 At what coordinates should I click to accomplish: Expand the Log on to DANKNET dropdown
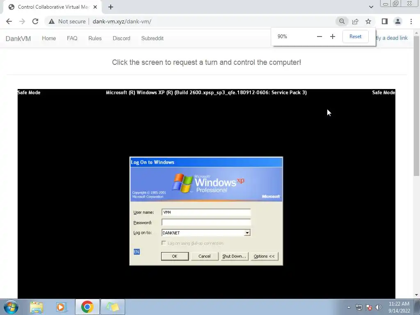247,233
